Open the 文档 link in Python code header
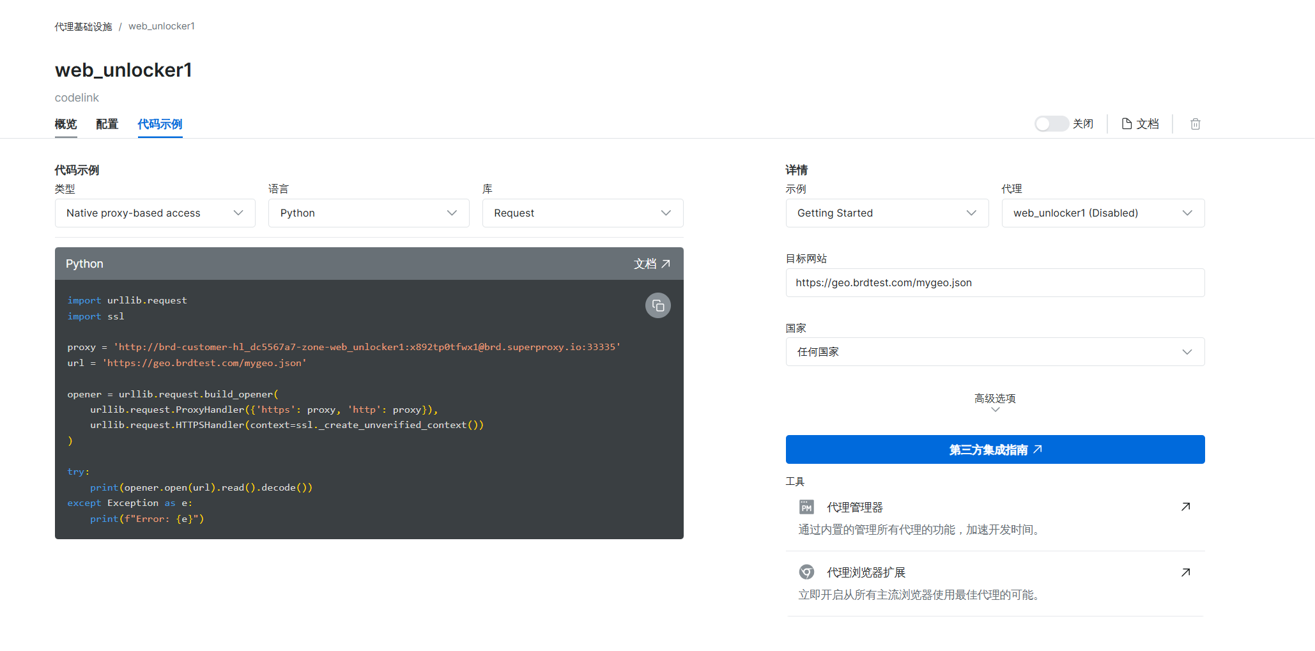The height and width of the screenshot is (651, 1315). pos(652,264)
